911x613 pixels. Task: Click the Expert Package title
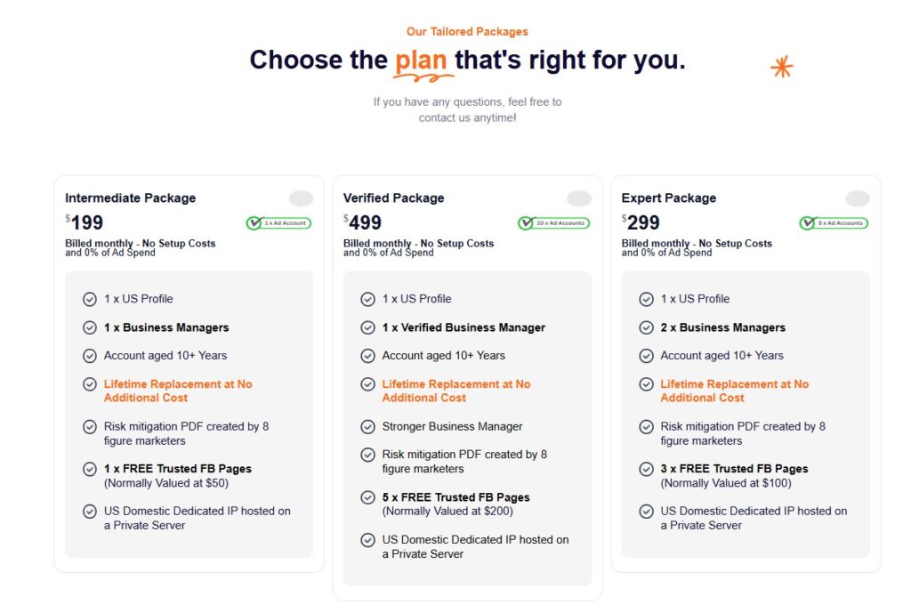[668, 198]
